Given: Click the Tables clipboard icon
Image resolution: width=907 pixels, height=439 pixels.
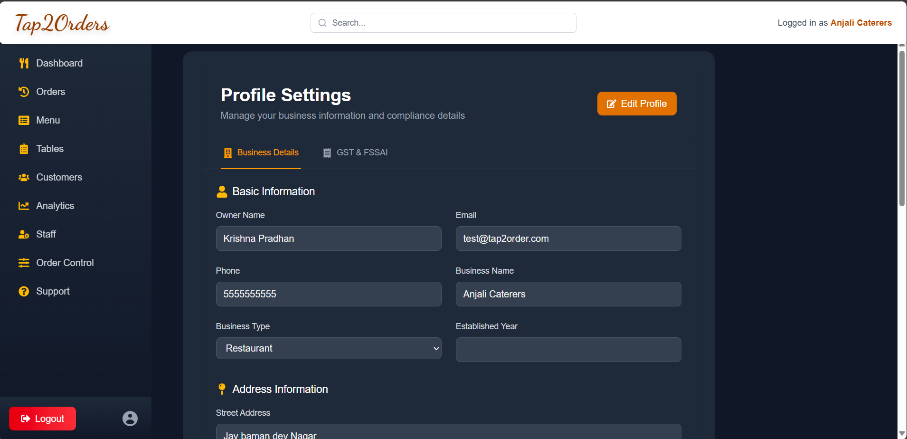Looking at the screenshot, I should coord(24,149).
